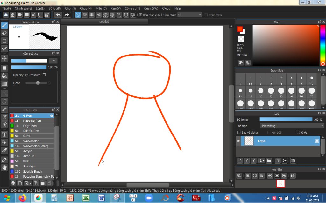Select the Eraser tool
The width and height of the screenshot is (326, 203).
click(4, 33)
